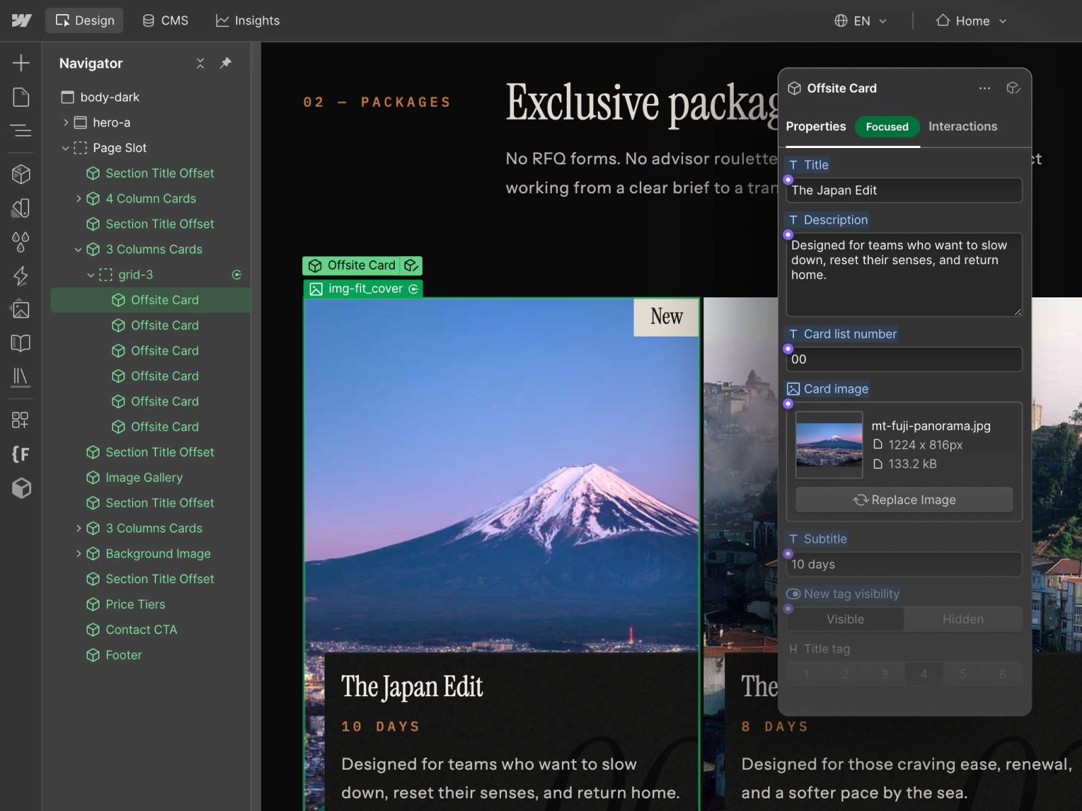
Task: Choose Title tag level 6
Action: (1002, 674)
